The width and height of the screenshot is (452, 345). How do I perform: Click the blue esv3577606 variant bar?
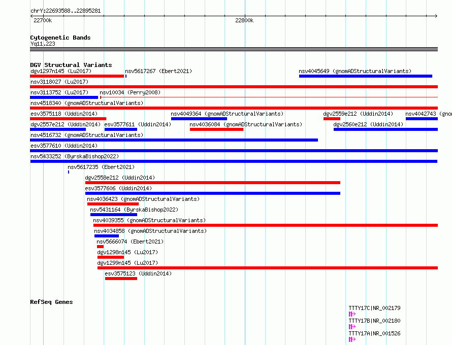click(x=213, y=193)
